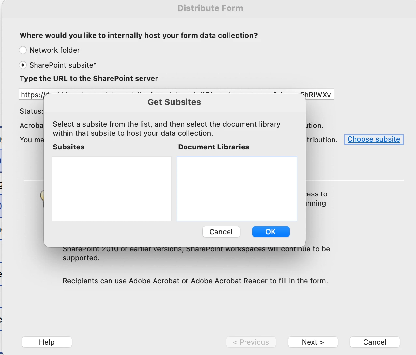416x355 pixels.
Task: Confirm Get Subsites with OK
Action: pos(271,232)
